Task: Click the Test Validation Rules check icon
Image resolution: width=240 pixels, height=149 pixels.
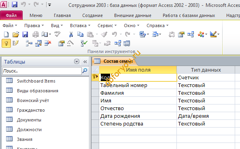Action: point(84,43)
